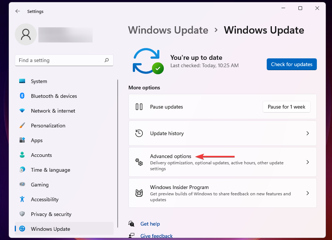Click the Privacy shield icon
The width and height of the screenshot is (332, 240).
[x=22, y=214]
